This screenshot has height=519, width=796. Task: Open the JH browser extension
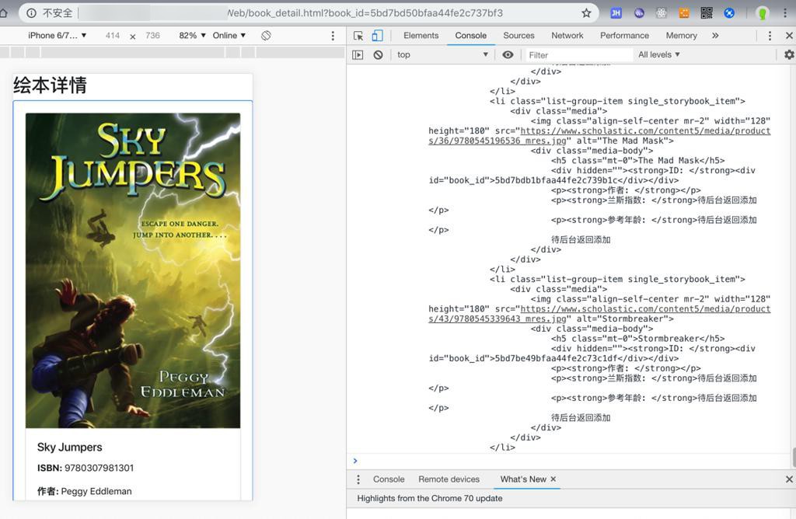click(x=616, y=13)
